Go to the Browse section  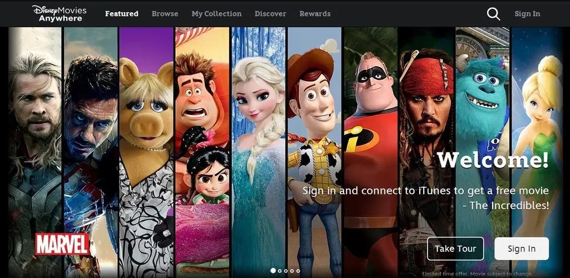(x=165, y=14)
